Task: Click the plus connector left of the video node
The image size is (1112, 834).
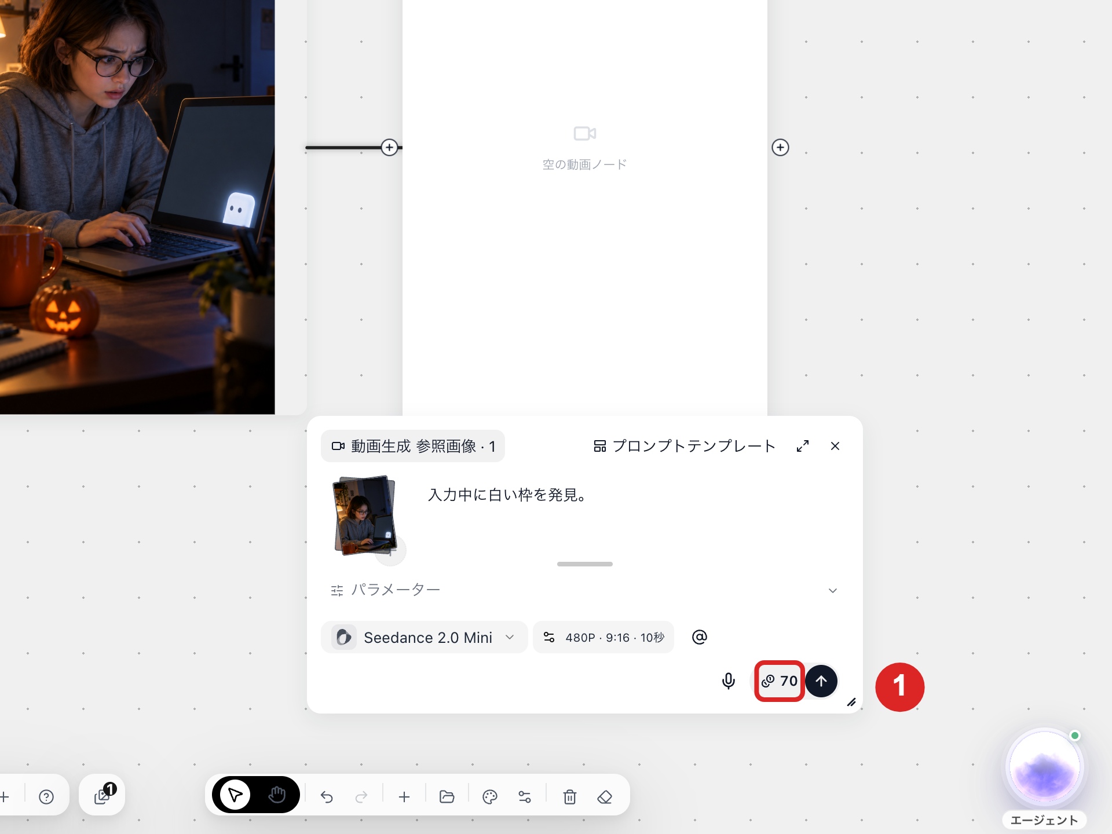Action: click(x=390, y=148)
